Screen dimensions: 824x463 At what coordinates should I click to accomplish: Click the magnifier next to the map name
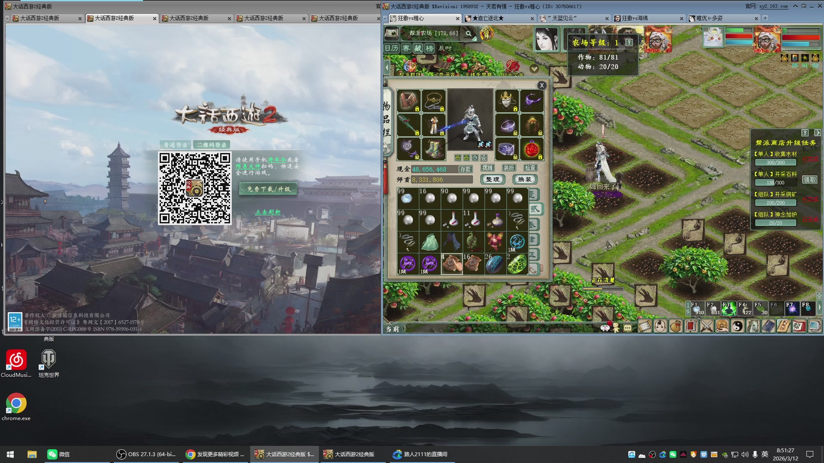pyautogui.click(x=469, y=33)
